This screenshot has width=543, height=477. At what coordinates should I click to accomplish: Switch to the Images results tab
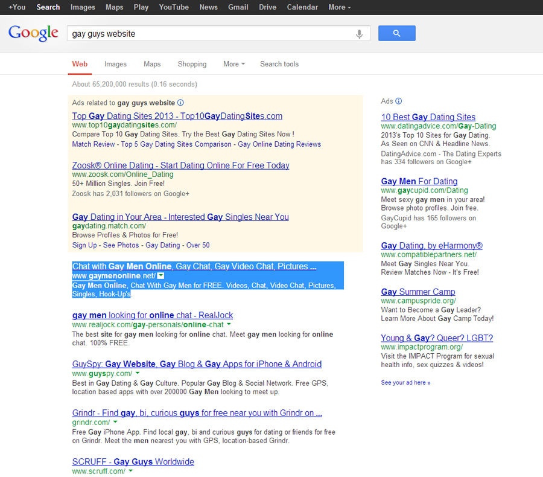pos(115,64)
